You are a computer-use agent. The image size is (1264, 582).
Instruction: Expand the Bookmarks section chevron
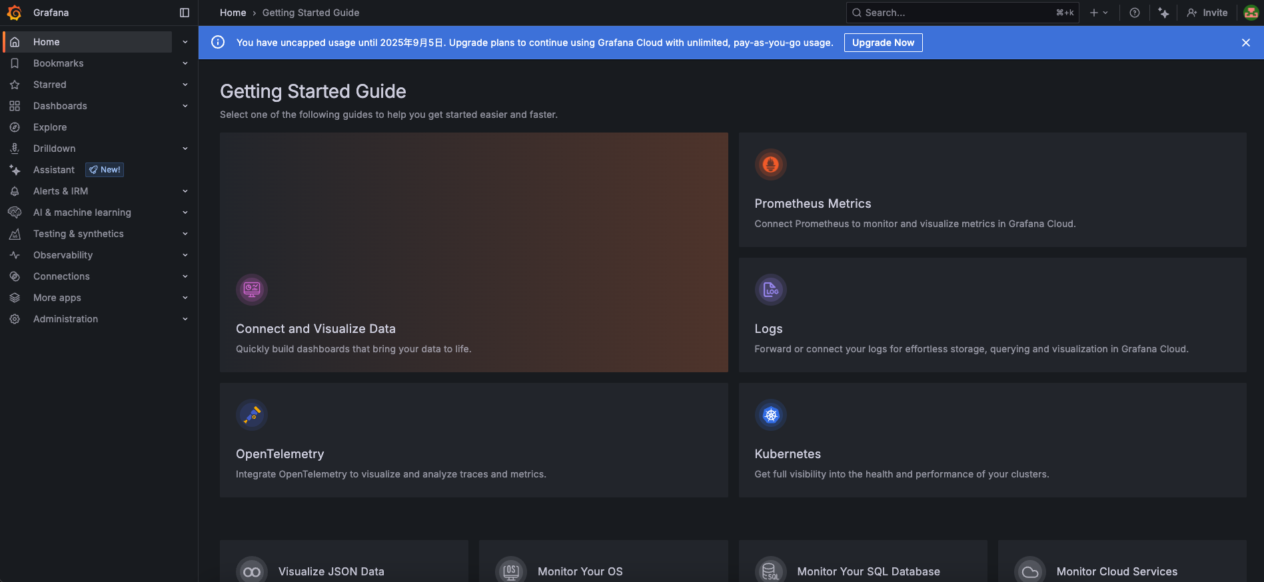click(x=185, y=63)
